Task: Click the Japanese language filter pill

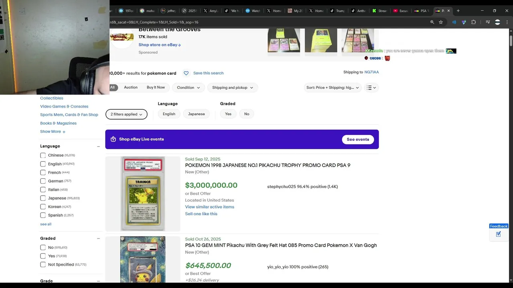Action: point(196,114)
